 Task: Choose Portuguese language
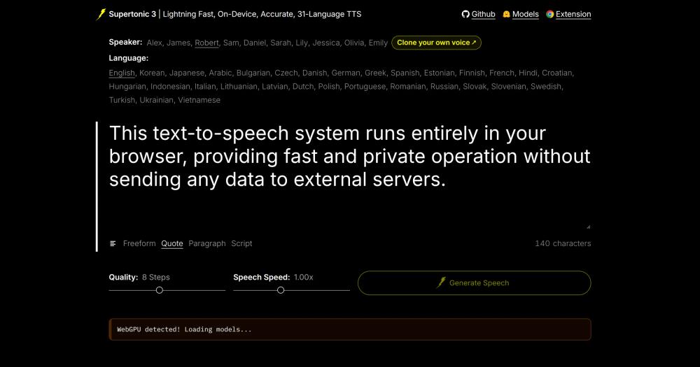tap(364, 87)
